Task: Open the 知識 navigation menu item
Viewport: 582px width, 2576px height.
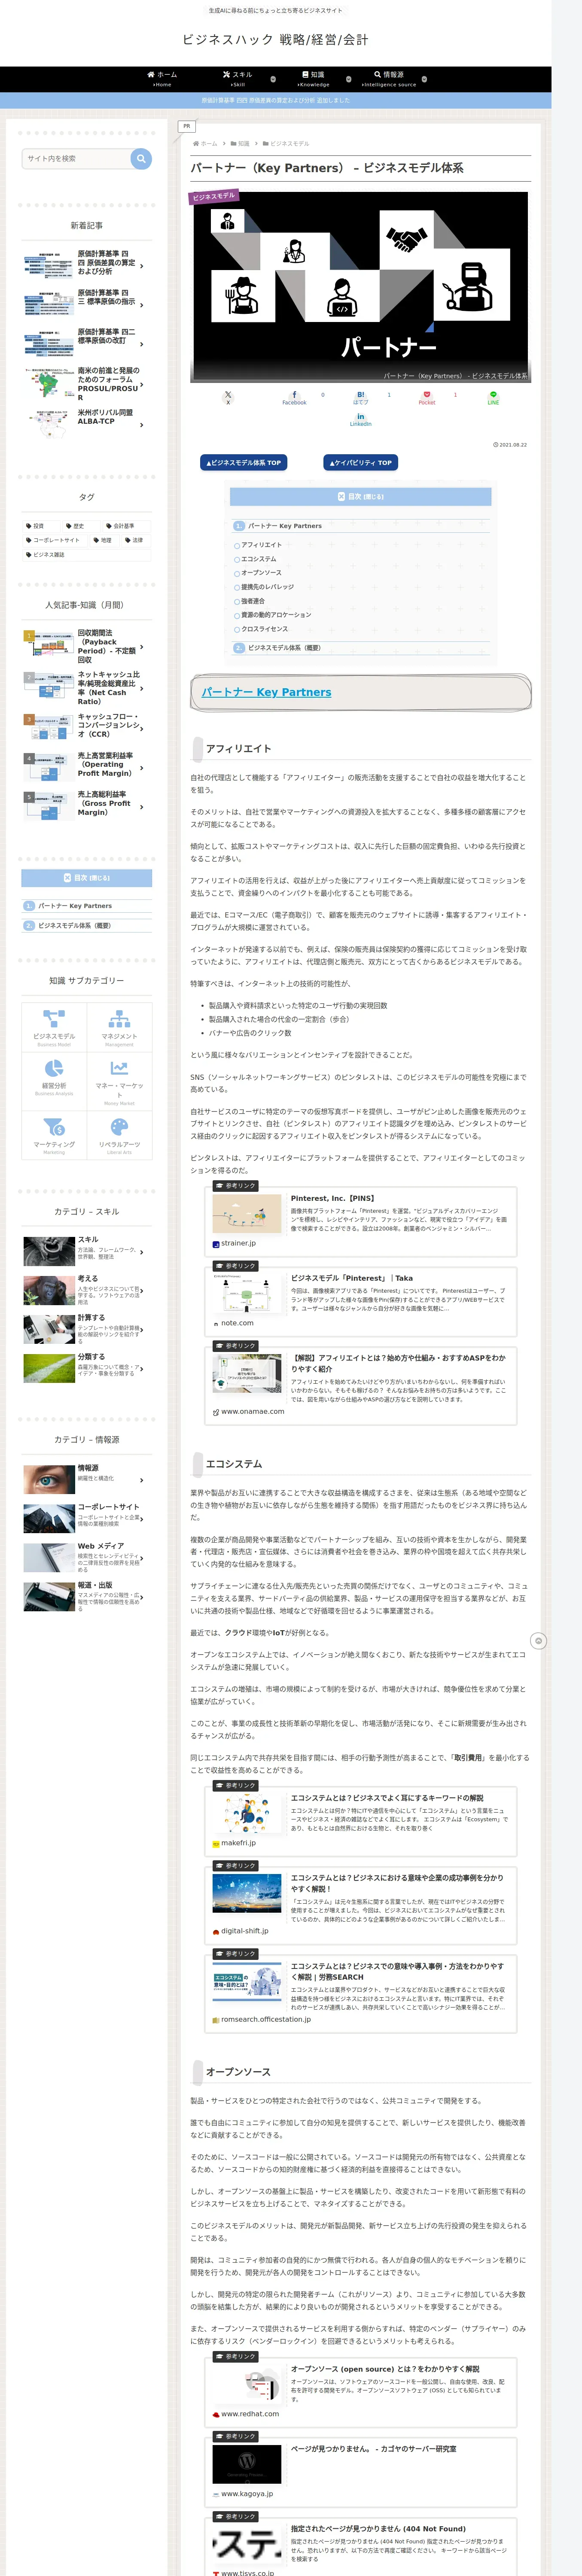Action: click(x=314, y=79)
